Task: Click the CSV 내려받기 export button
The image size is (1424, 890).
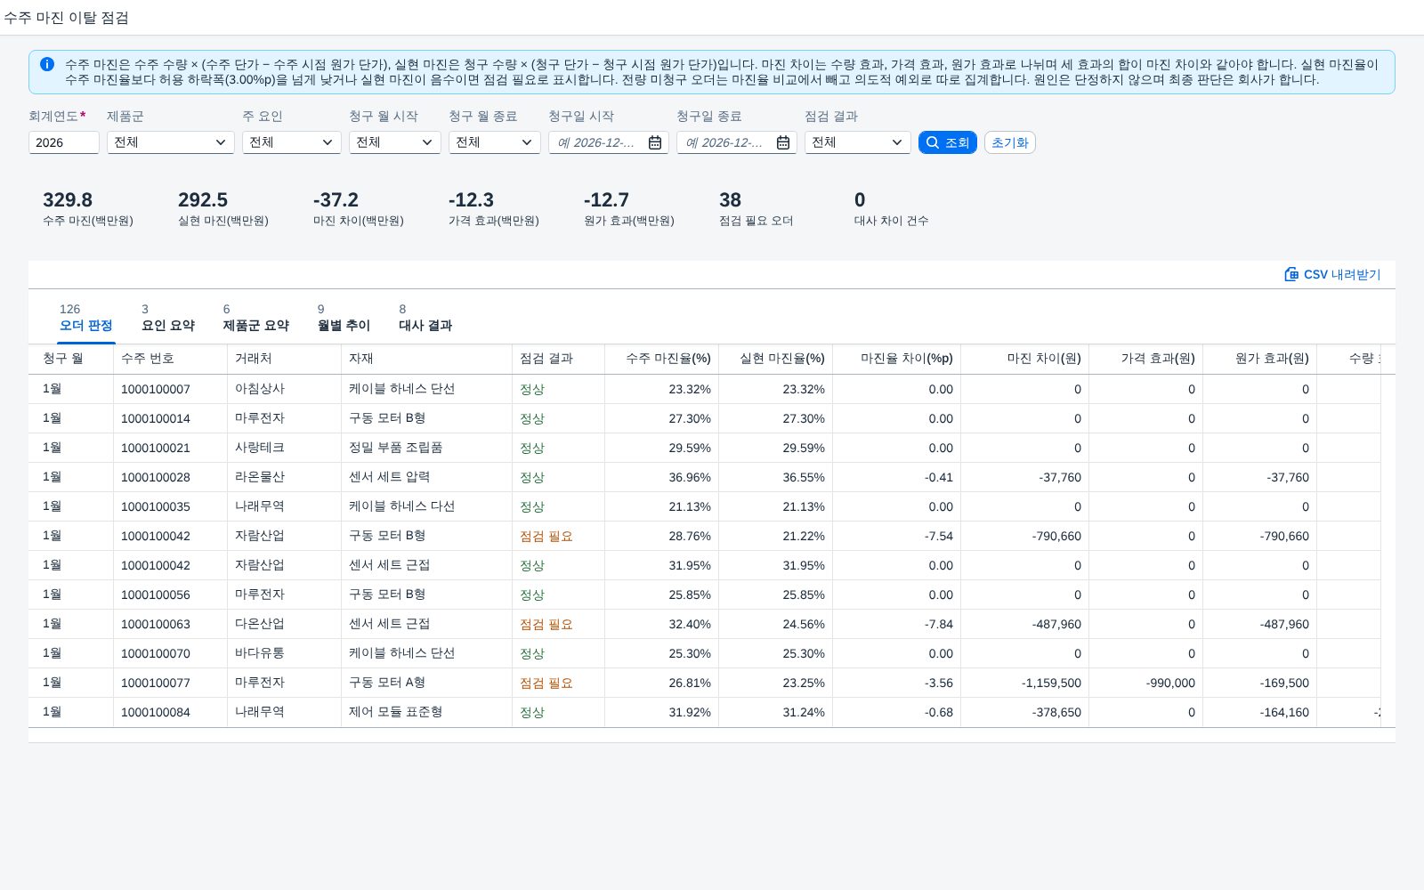Action: point(1332,274)
